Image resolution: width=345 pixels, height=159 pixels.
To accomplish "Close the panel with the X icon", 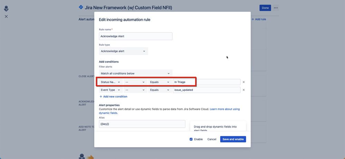I will tap(6, 17).
